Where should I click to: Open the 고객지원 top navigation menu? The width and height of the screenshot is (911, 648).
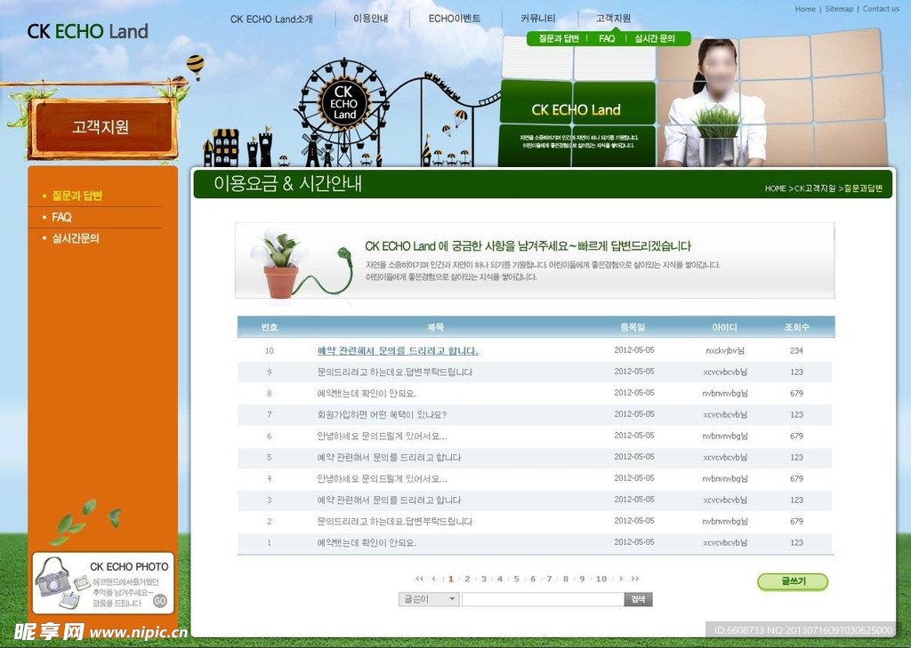coord(613,19)
